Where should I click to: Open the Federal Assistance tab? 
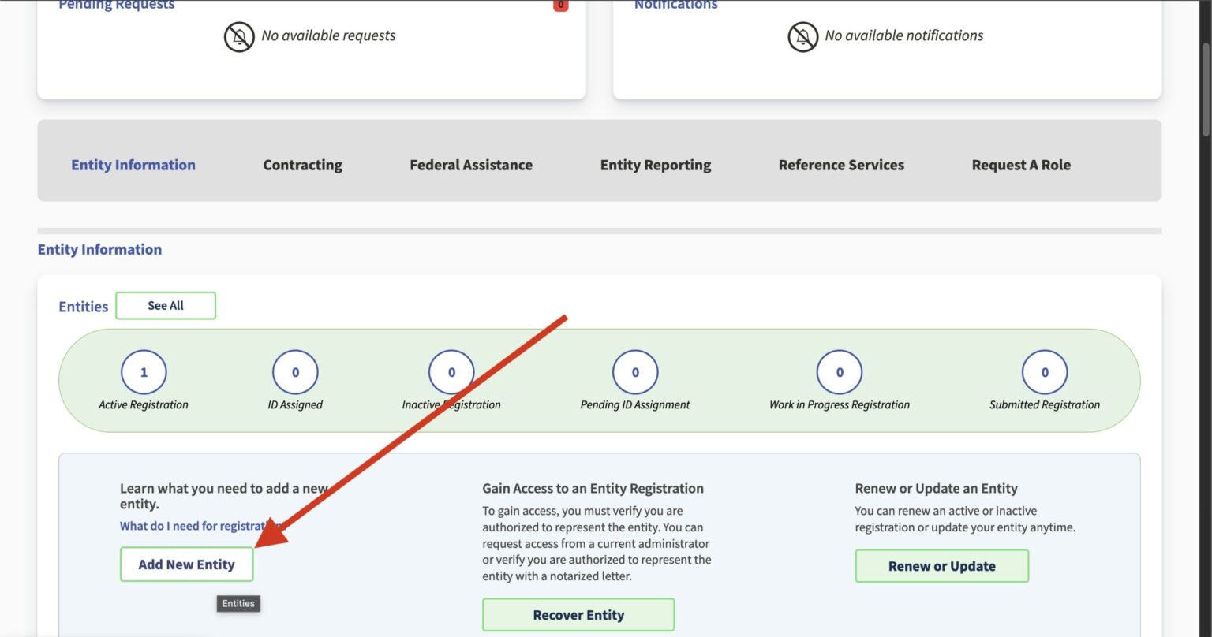pos(471,165)
